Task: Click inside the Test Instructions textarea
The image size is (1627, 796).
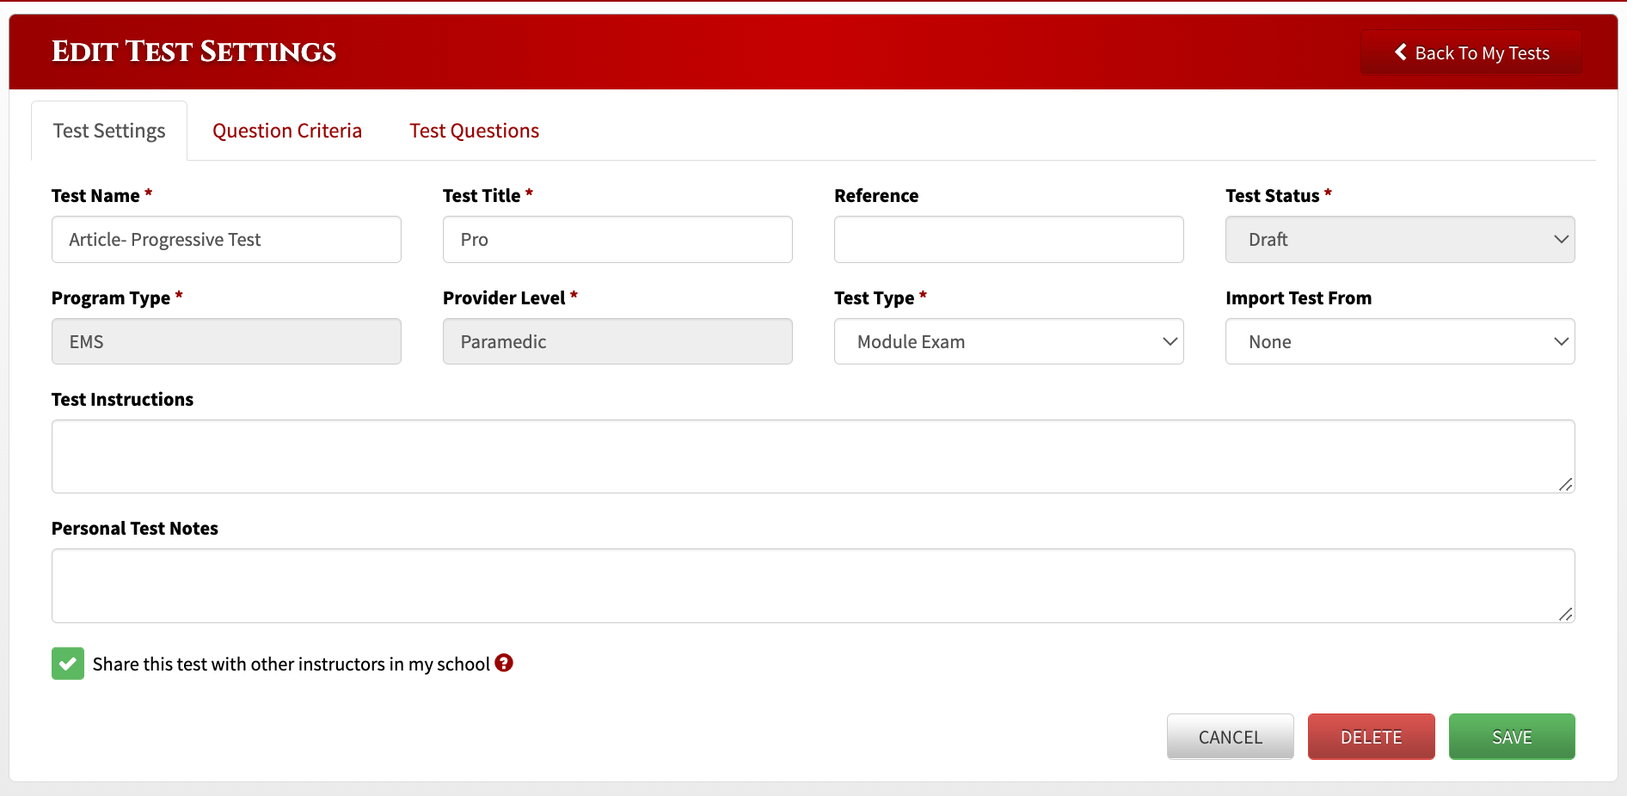Action: click(x=813, y=456)
